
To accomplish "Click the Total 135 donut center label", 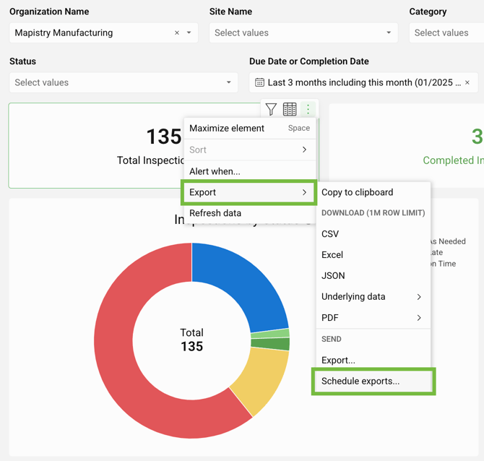I will pyautogui.click(x=191, y=340).
